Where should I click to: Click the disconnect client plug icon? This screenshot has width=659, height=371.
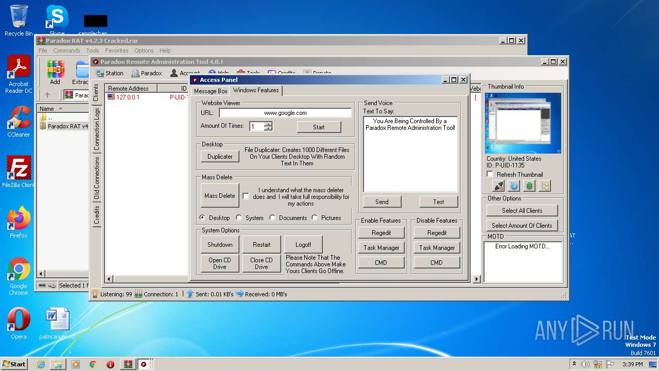tap(498, 186)
